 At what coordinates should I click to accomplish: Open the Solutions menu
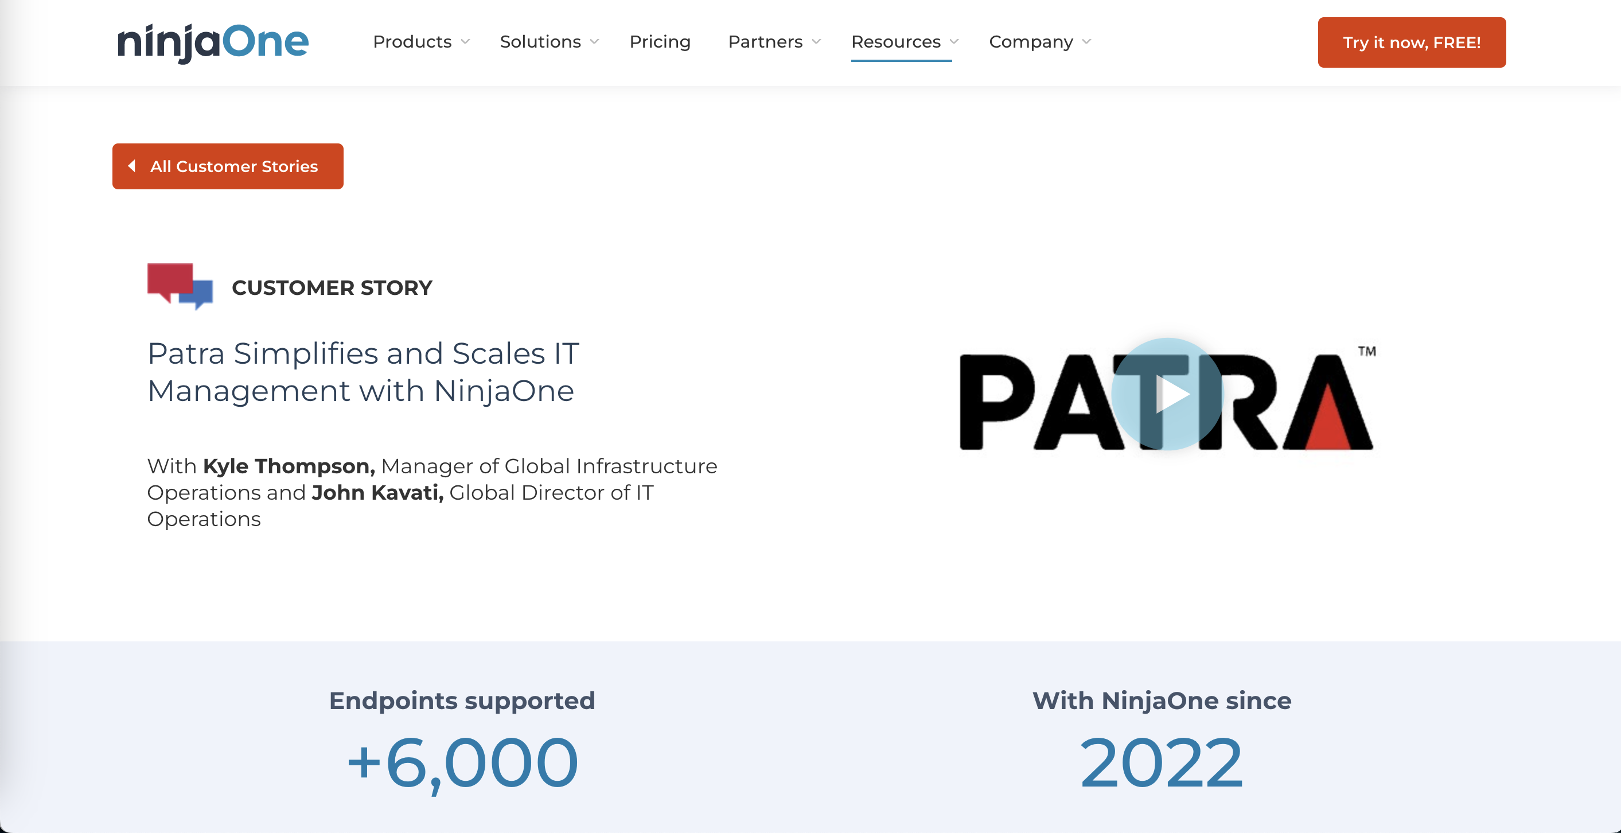coord(540,42)
